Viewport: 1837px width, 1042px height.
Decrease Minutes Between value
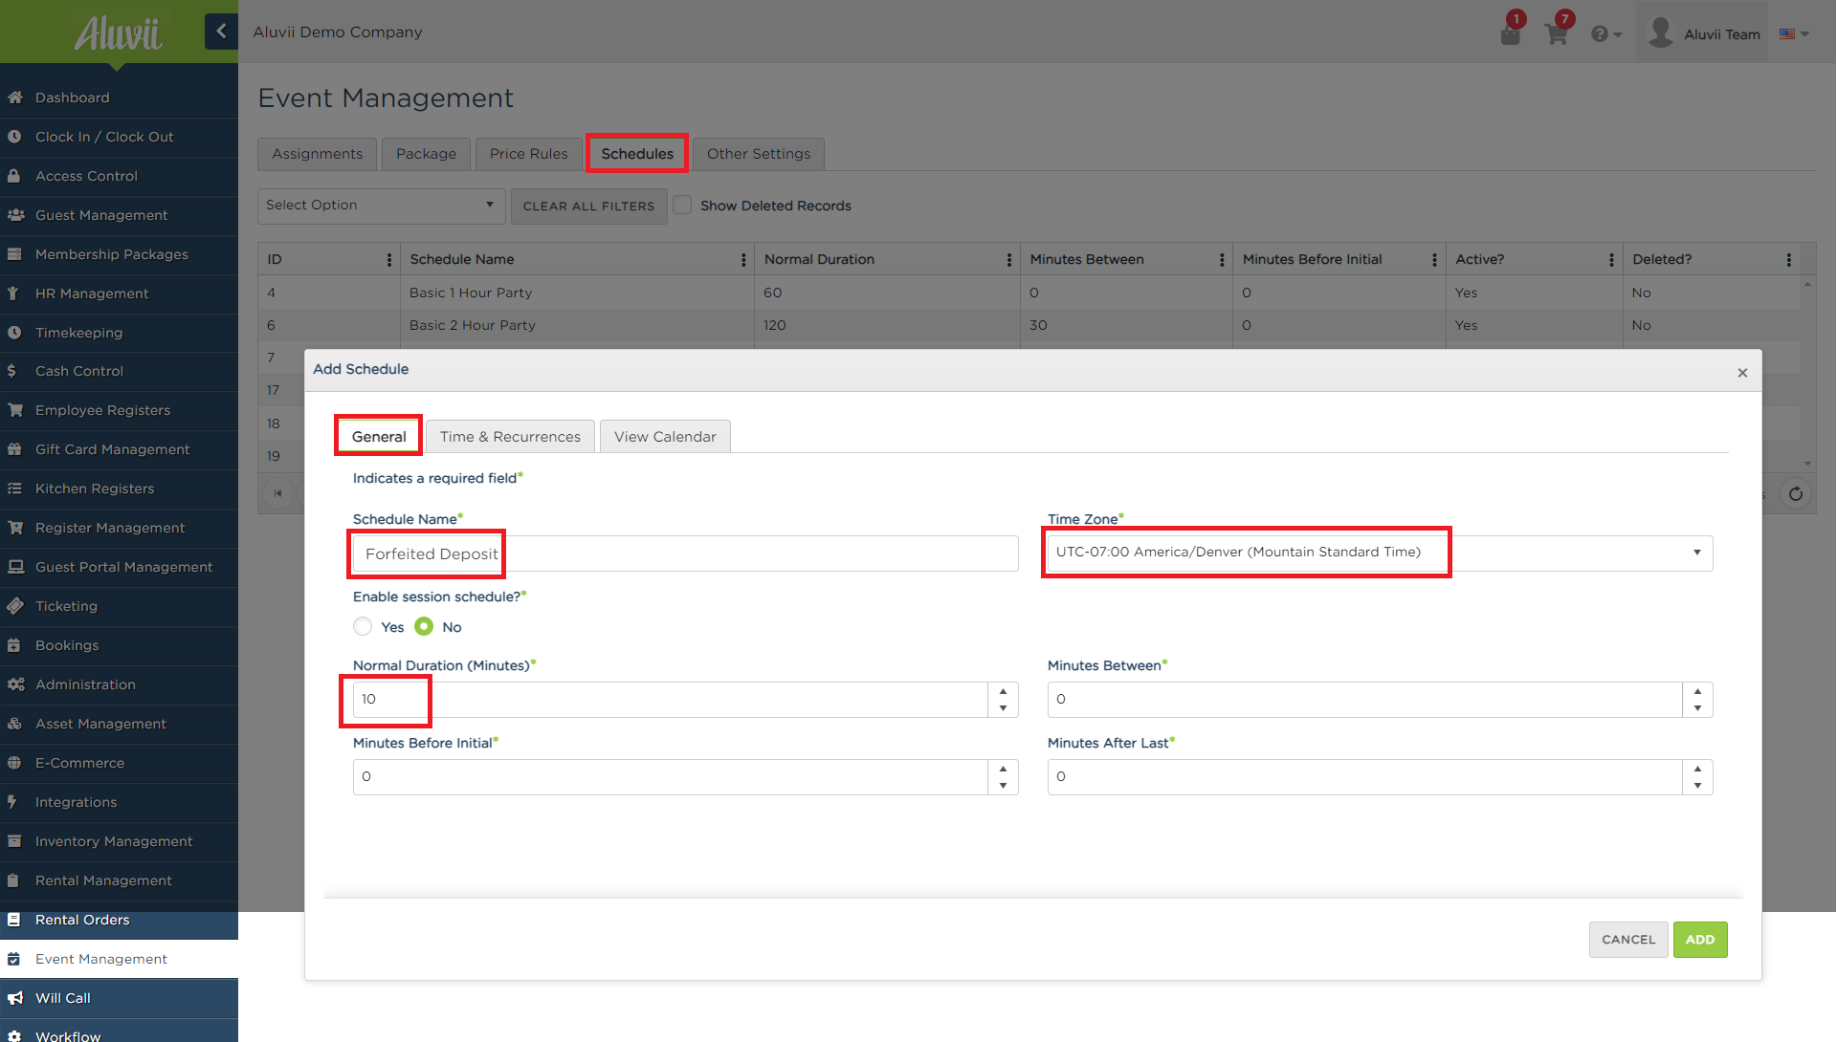coord(1697,708)
